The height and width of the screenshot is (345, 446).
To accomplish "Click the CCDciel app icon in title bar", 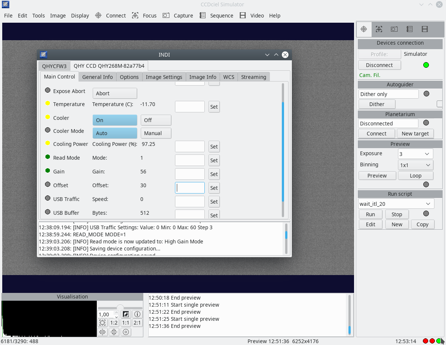I will pos(6,4).
